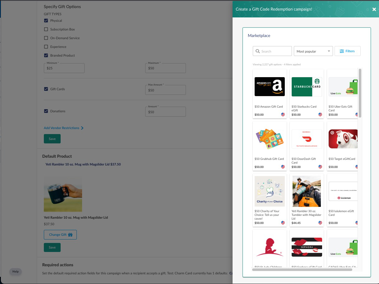Edit the Gift Cards Max Amount field
The image size is (379, 284).
point(165,90)
